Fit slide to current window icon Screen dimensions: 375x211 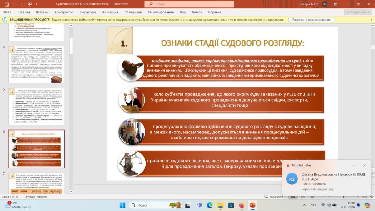click(x=372, y=197)
